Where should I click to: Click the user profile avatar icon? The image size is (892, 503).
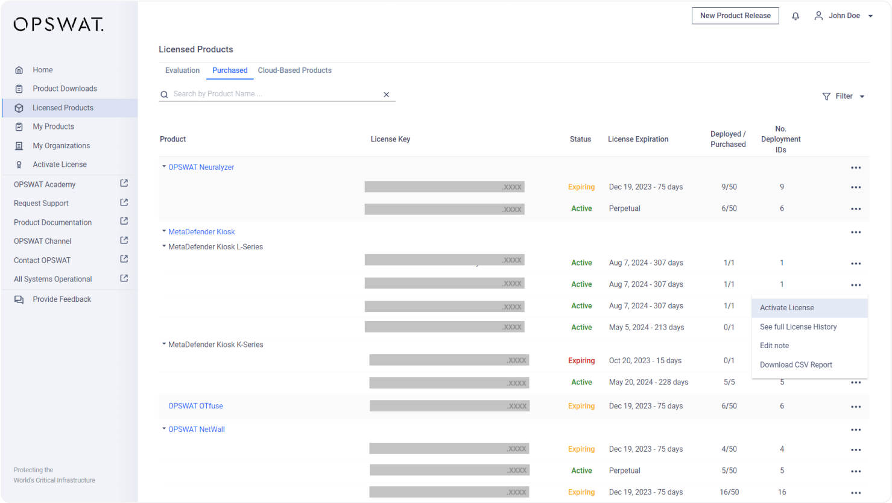coord(818,16)
